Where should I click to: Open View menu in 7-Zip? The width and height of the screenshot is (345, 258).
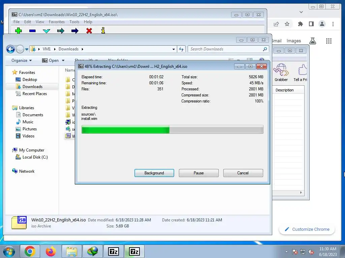click(40, 22)
